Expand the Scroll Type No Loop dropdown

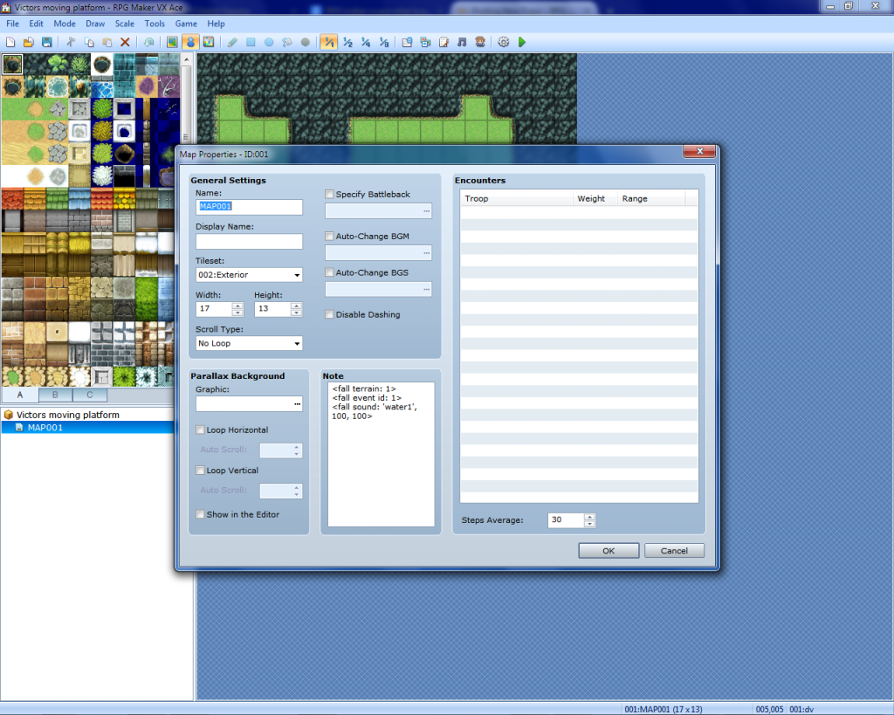click(249, 344)
